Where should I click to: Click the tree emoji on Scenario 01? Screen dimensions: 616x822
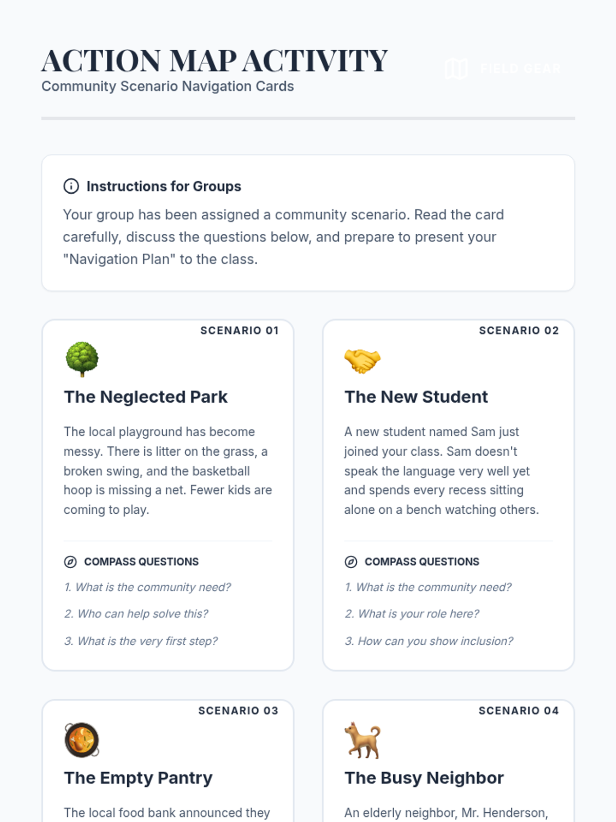82,359
